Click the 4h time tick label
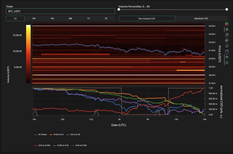The height and width of the screenshot is (154, 233). tap(120, 119)
